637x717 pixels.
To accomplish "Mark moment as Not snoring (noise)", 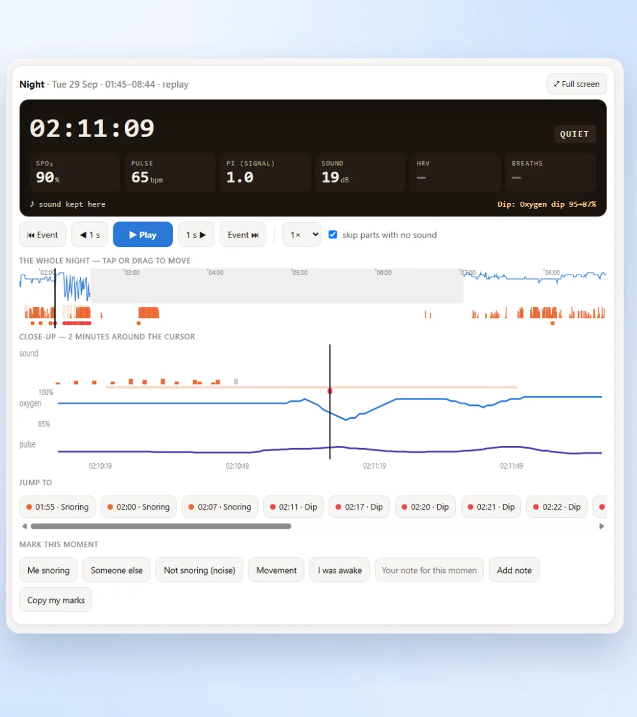I will 199,570.
